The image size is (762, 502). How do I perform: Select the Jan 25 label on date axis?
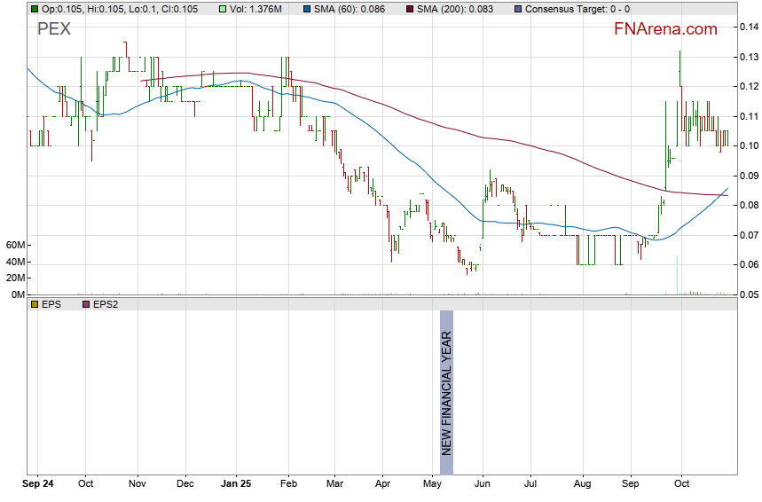(236, 484)
